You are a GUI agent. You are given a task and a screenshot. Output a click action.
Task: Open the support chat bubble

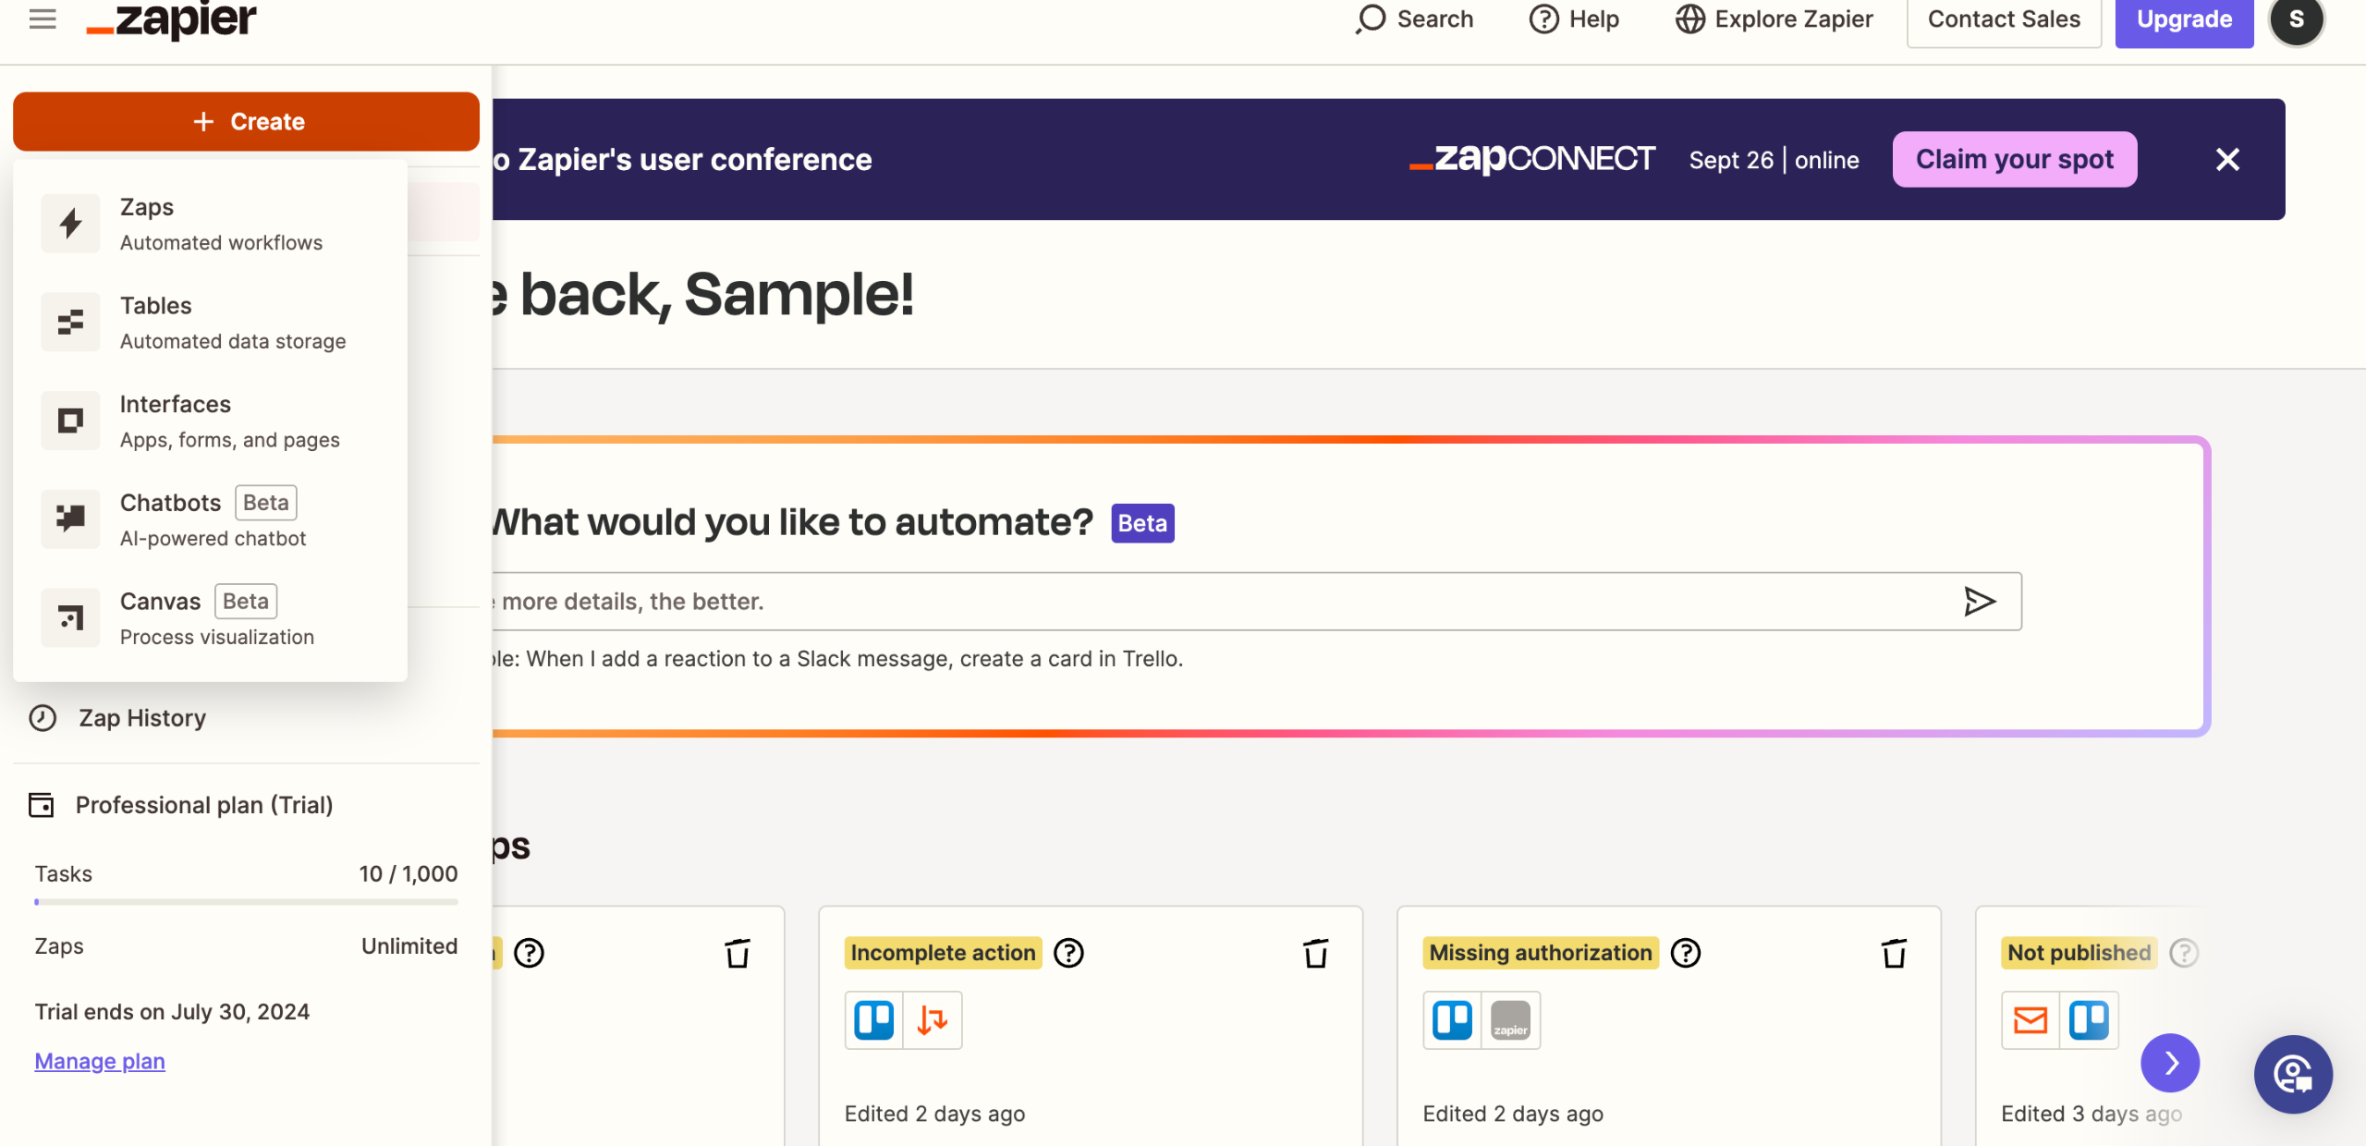2292,1075
